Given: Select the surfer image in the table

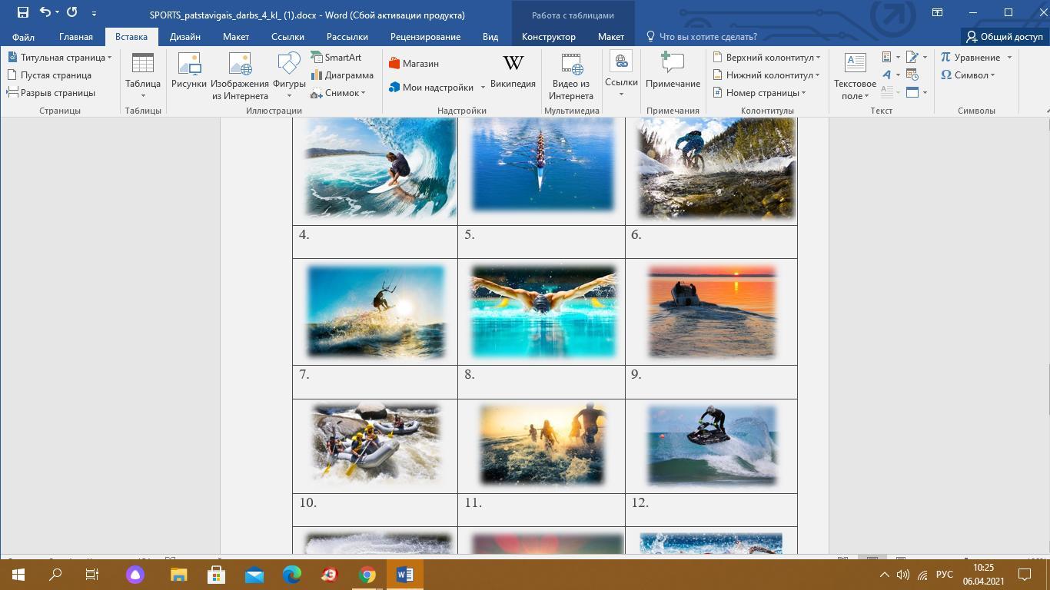Looking at the screenshot, I should click(x=380, y=168).
